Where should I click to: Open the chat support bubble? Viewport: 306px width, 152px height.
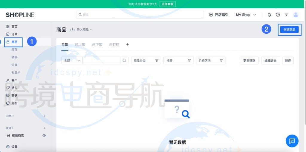point(292,141)
